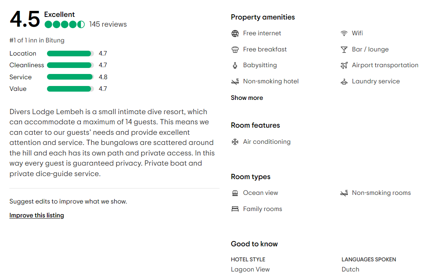
Task: Click the Babysitting icon
Action: (235, 65)
